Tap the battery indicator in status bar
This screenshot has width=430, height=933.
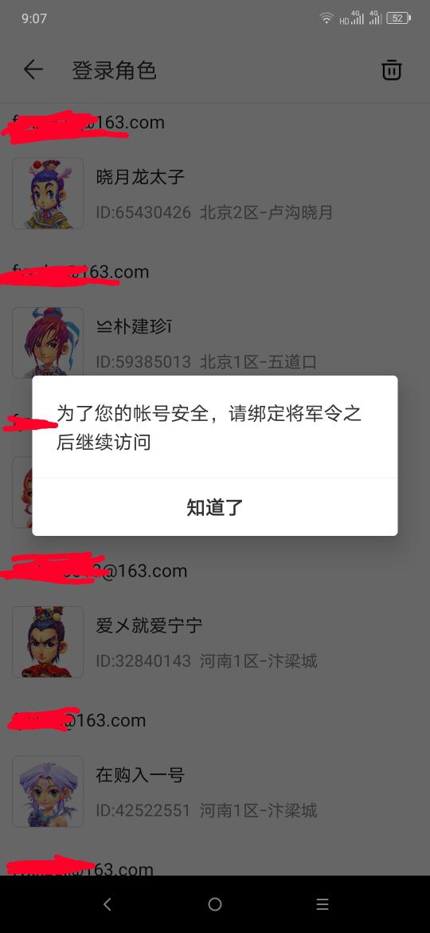coord(398,18)
